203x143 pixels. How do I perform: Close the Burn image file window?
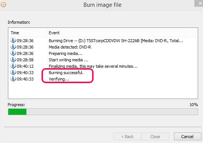point(199,3)
